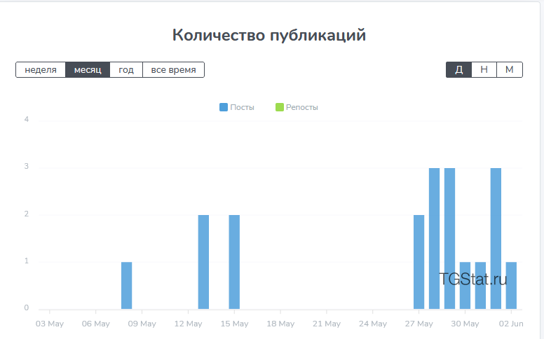
Task: Click the green Репосты legend color box
Action: 280,107
